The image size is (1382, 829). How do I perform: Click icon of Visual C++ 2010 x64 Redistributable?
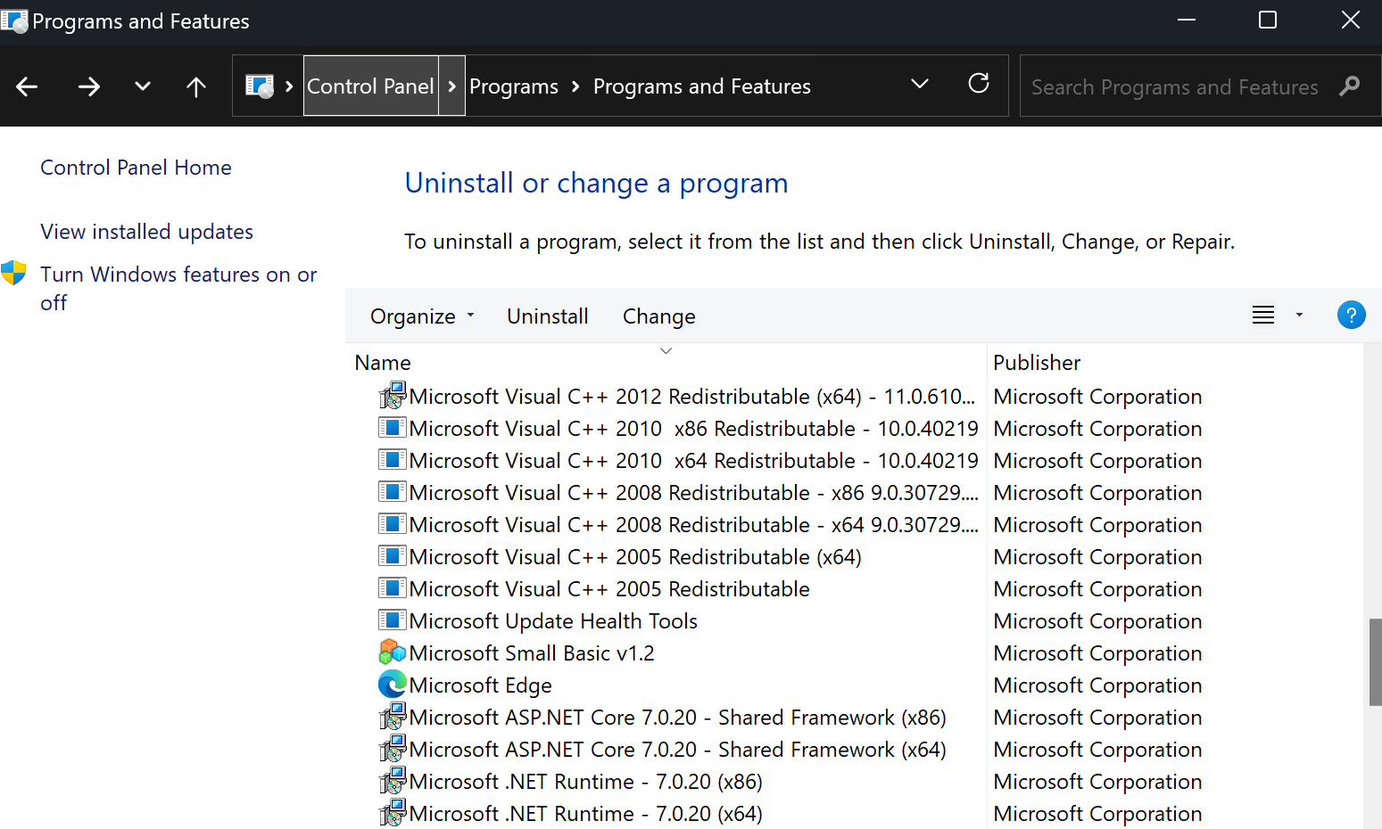click(x=393, y=459)
